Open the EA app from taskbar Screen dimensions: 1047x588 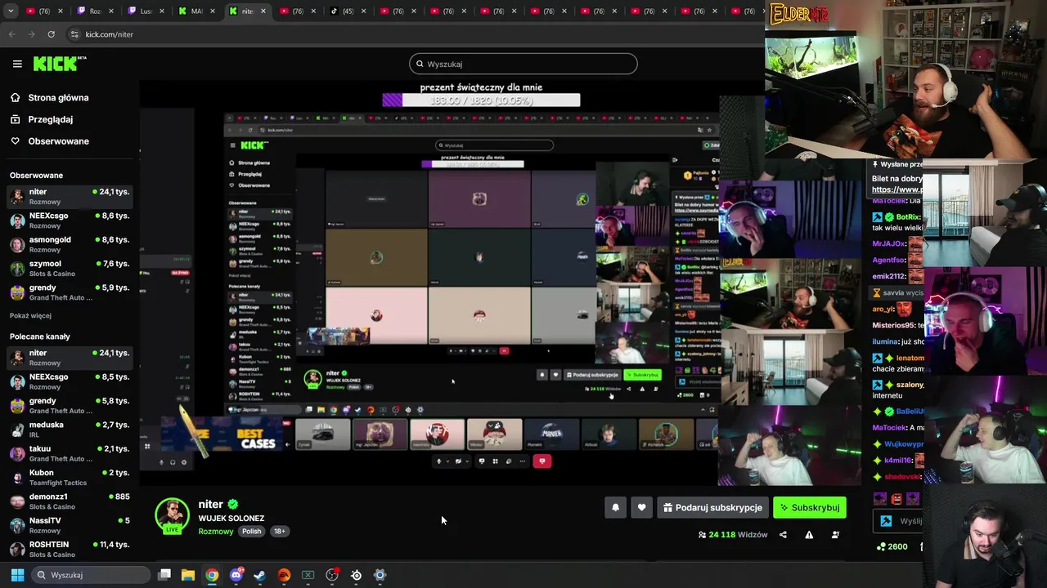click(284, 575)
